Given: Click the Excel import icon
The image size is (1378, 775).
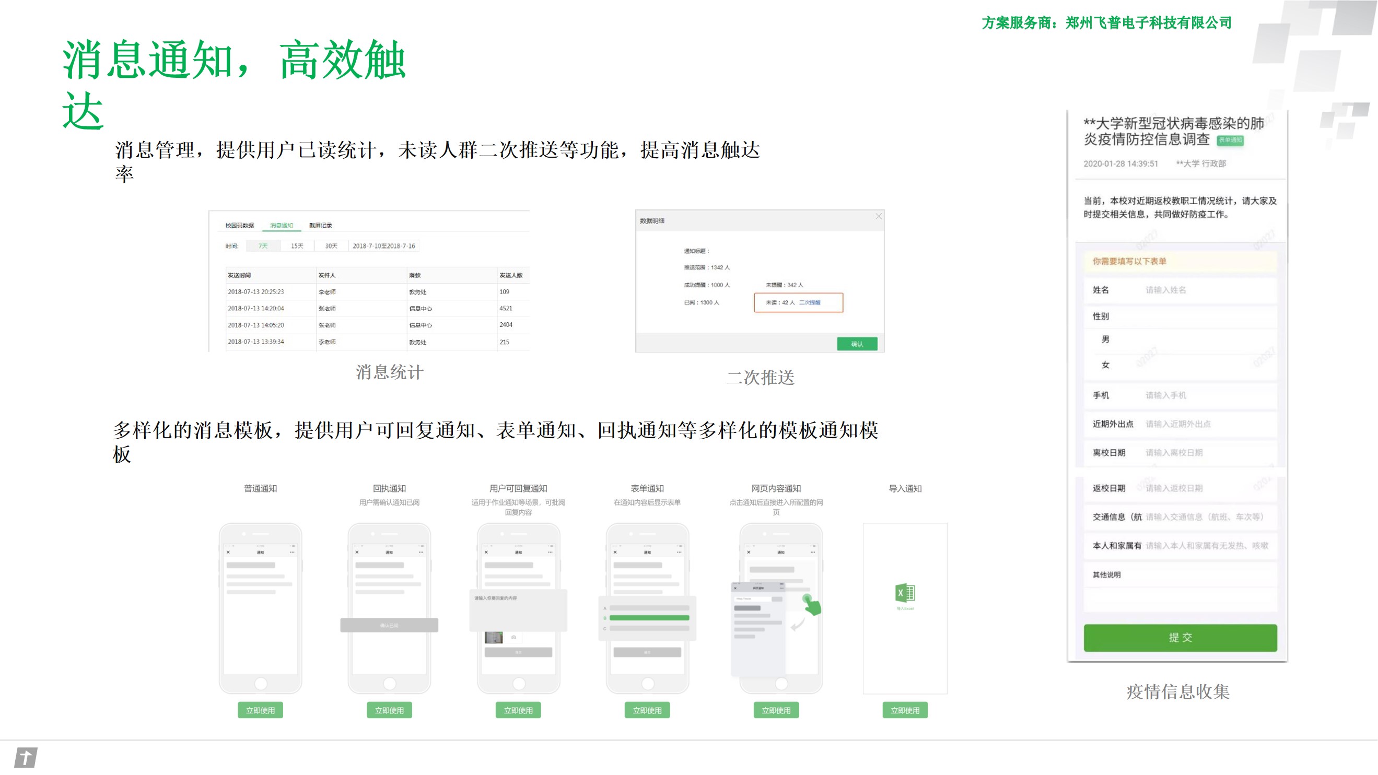Looking at the screenshot, I should tap(905, 593).
